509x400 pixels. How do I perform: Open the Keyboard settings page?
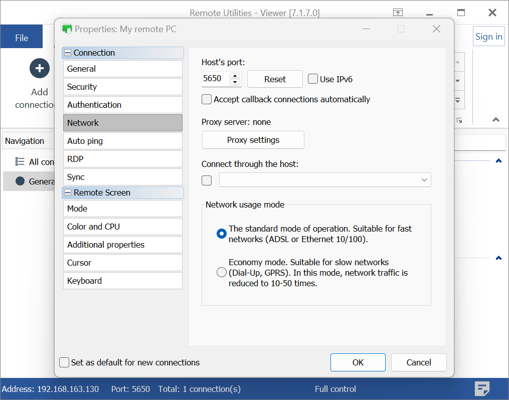coord(123,281)
